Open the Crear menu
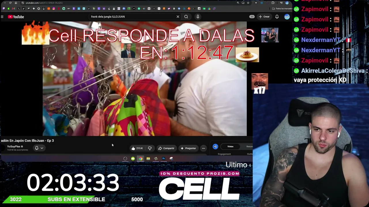 coord(264,17)
